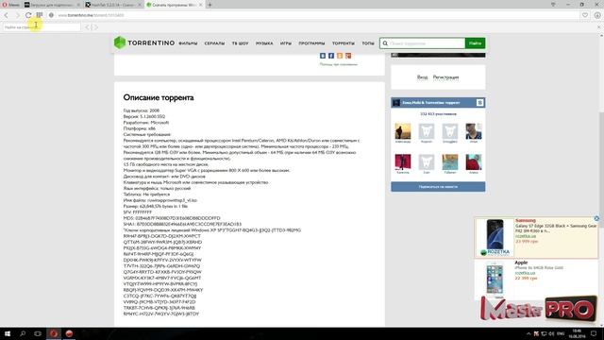The width and height of the screenshot is (604, 340).
Task: Reload the page with the refresh icon
Action: [x=28, y=15]
